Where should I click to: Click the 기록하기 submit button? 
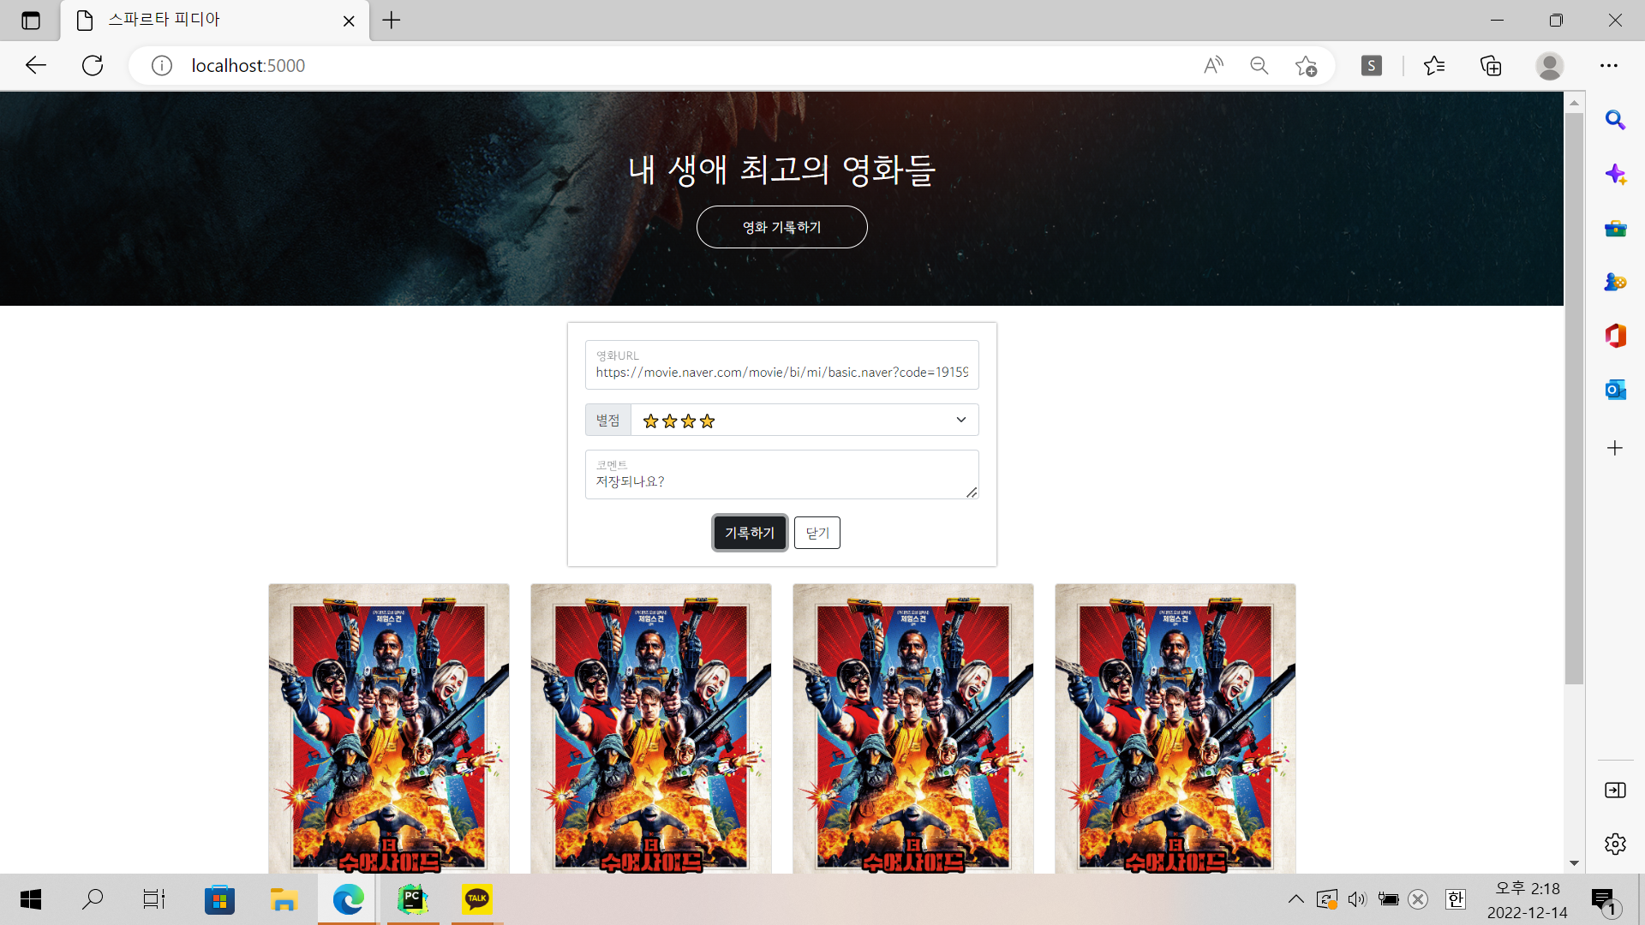(750, 533)
